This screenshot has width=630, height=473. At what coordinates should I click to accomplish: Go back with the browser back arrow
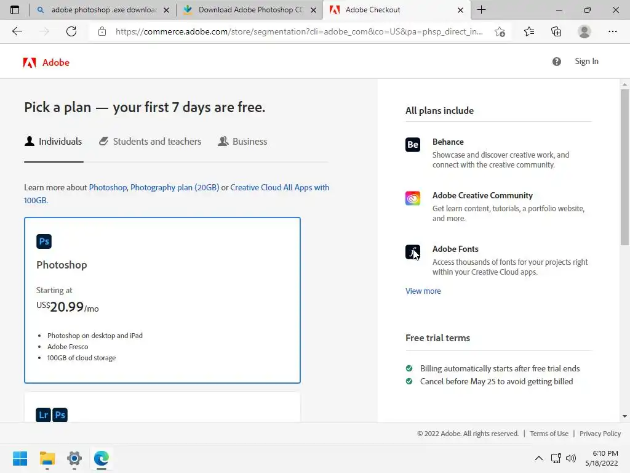(x=17, y=31)
